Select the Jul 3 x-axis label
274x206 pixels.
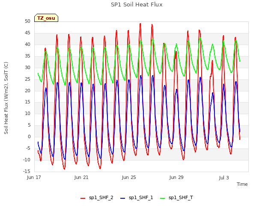coord(224,178)
